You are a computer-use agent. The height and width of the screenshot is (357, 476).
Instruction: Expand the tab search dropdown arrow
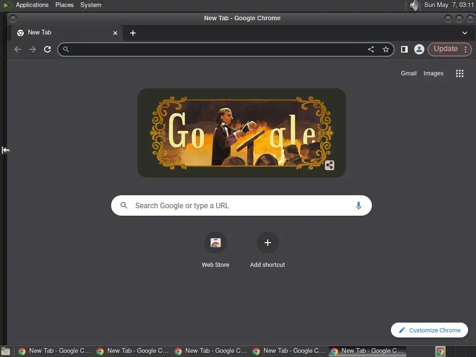pos(465,33)
